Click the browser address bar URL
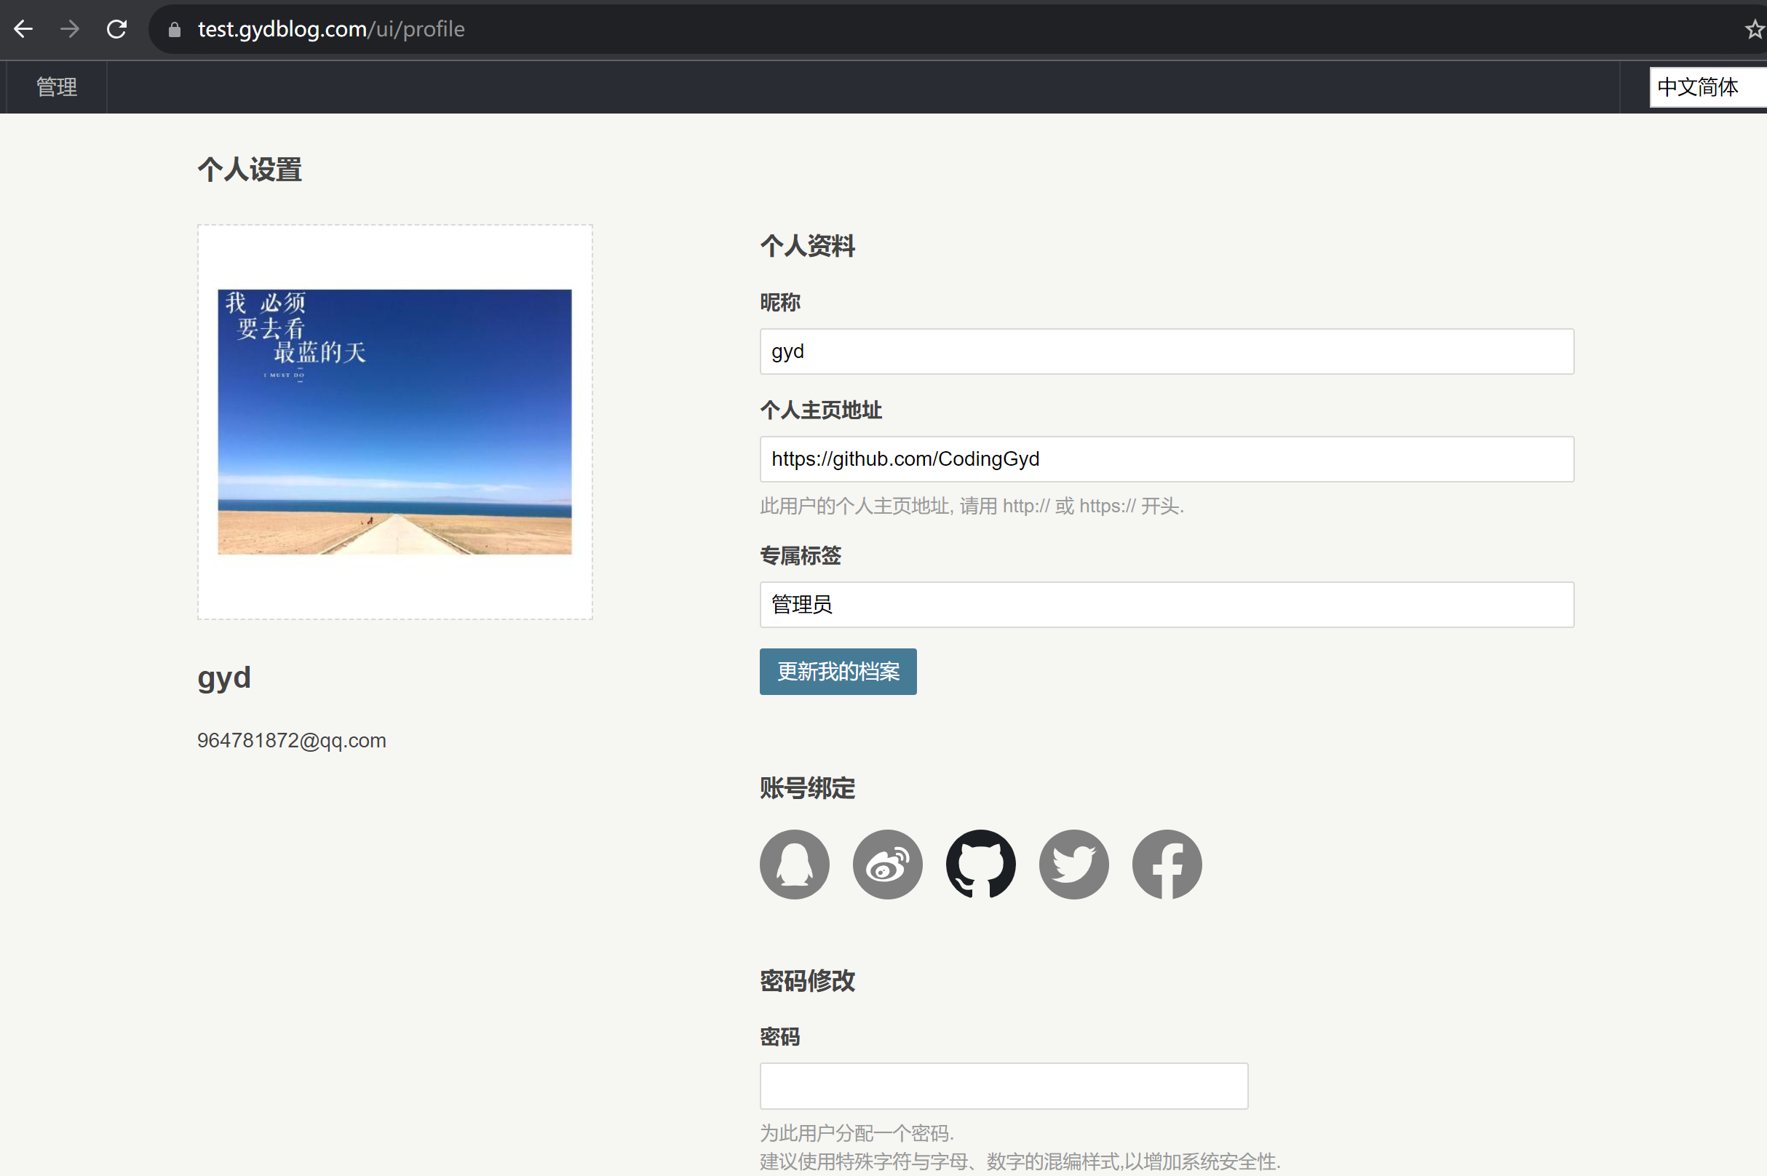 coord(330,29)
